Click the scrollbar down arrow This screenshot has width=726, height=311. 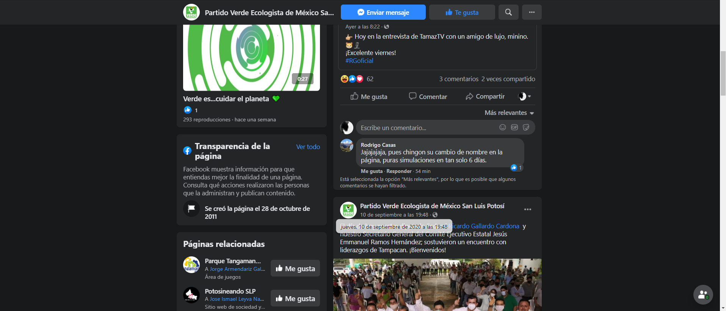723,308
